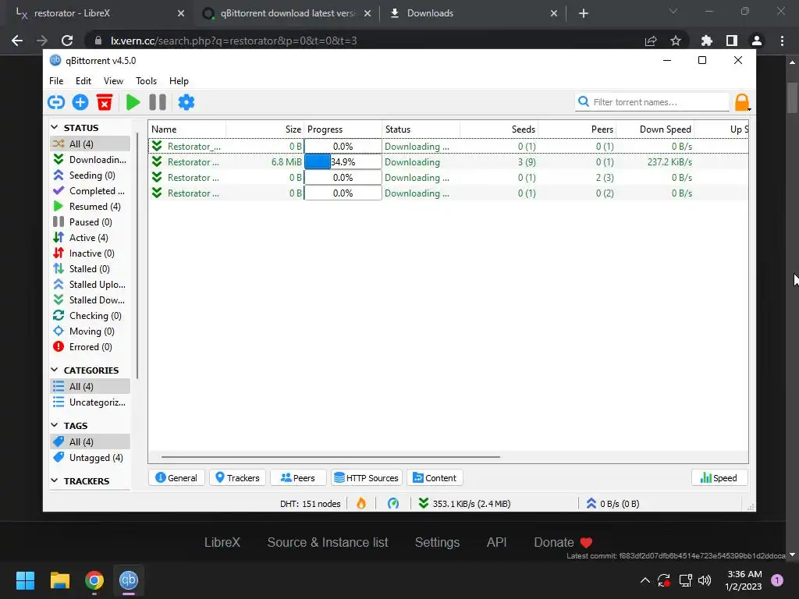Viewport: 799px width, 599px height.
Task: Sort torrents by Down Speed column header
Action: pyautogui.click(x=655, y=129)
